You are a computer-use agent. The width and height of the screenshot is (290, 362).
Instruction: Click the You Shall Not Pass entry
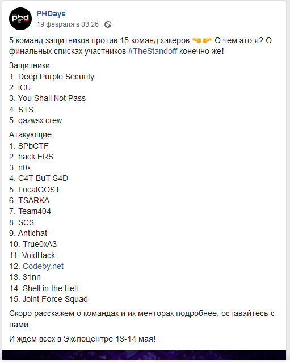tap(47, 98)
